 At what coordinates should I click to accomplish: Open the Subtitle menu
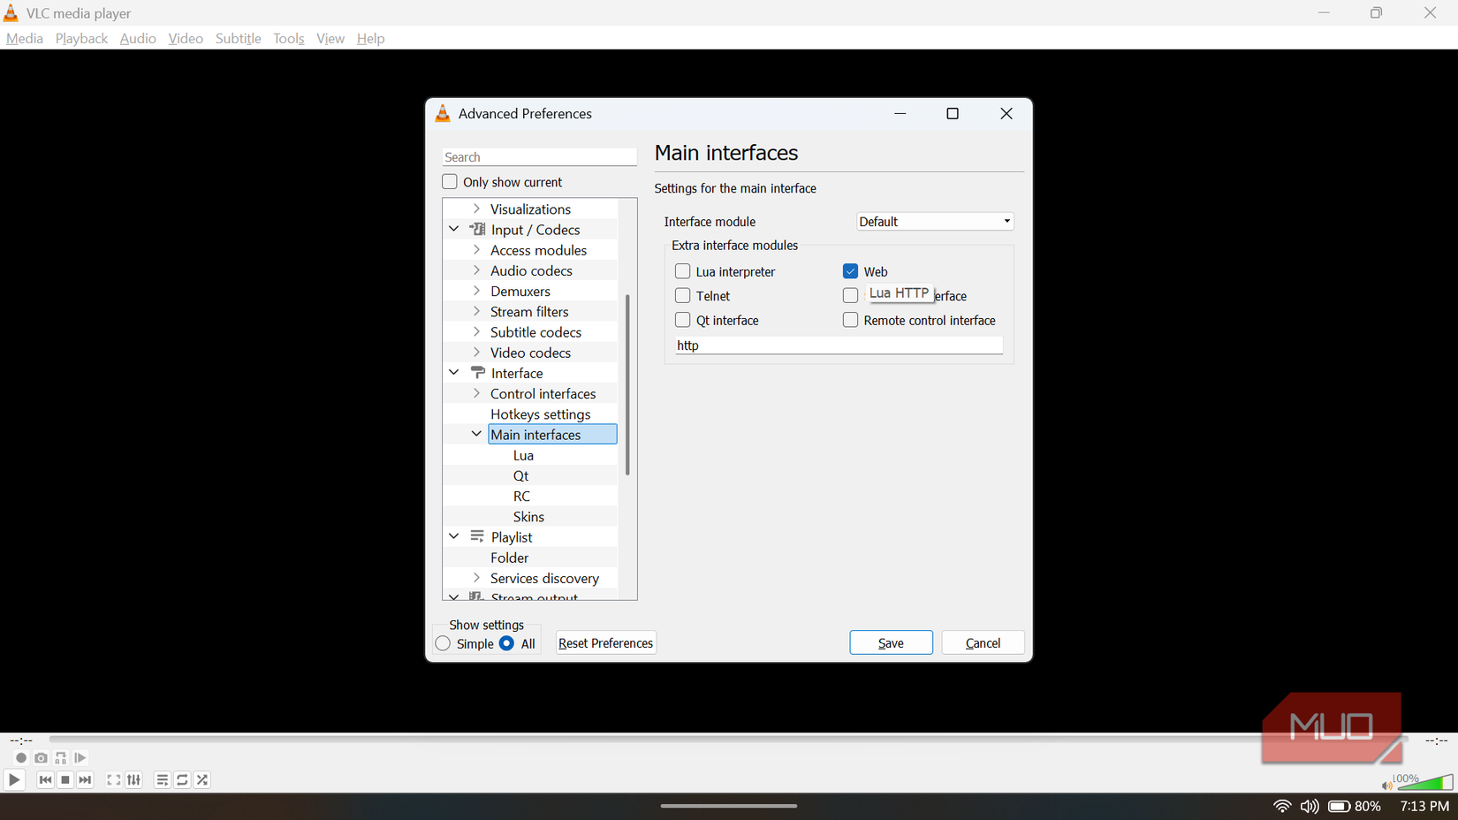(239, 38)
